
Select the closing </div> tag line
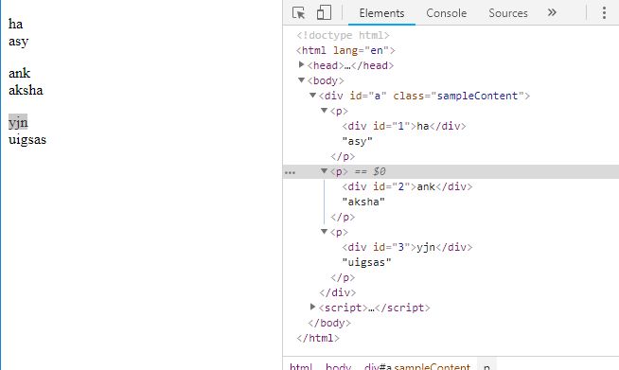point(338,292)
